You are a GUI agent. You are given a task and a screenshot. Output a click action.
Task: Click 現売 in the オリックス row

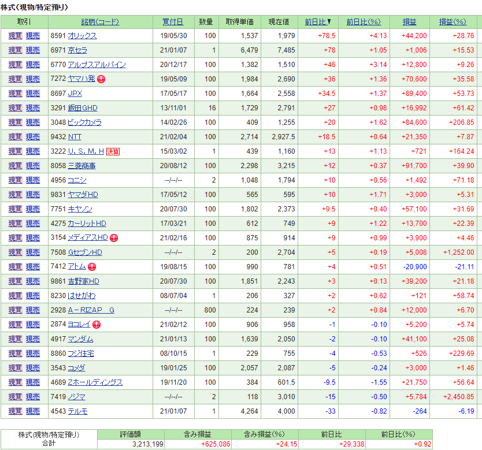pyautogui.click(x=33, y=36)
